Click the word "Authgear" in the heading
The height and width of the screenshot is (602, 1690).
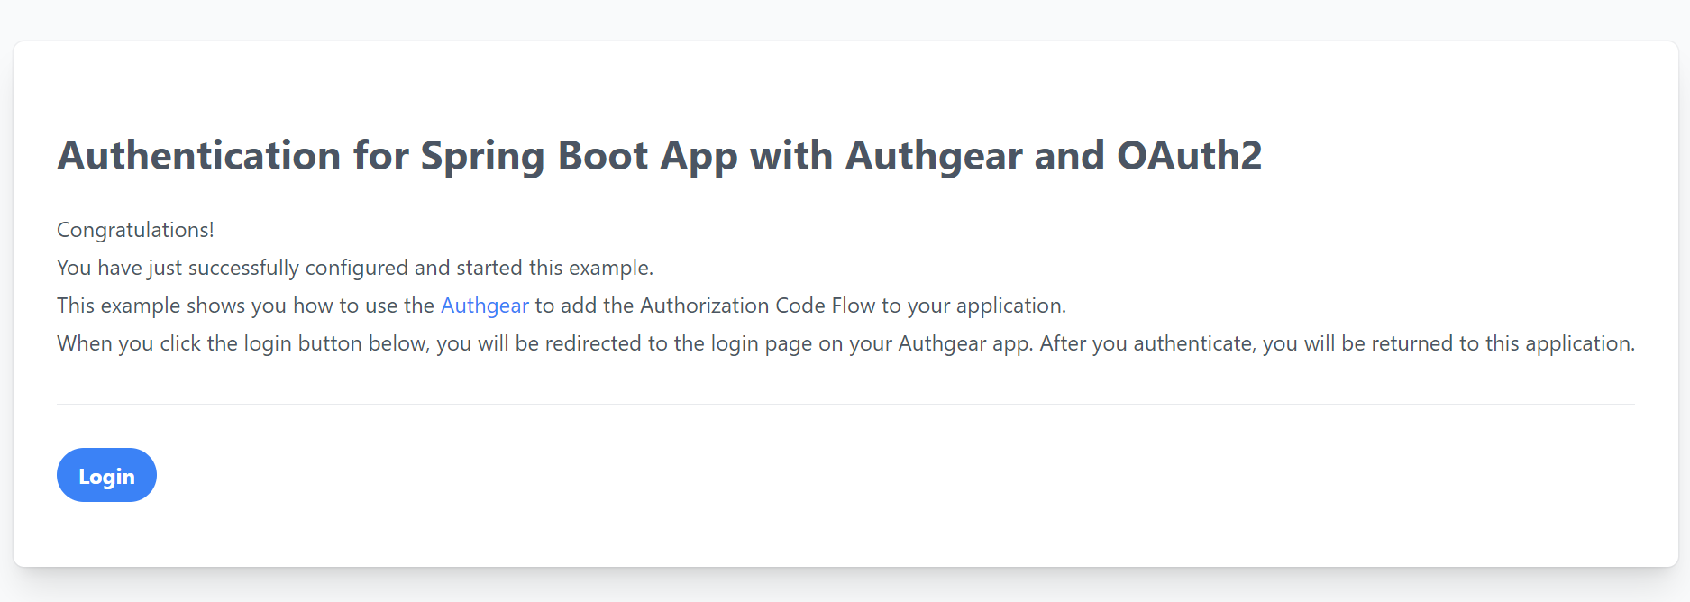(x=933, y=155)
